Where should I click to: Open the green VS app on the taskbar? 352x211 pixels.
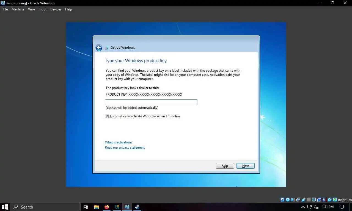[x=117, y=207]
